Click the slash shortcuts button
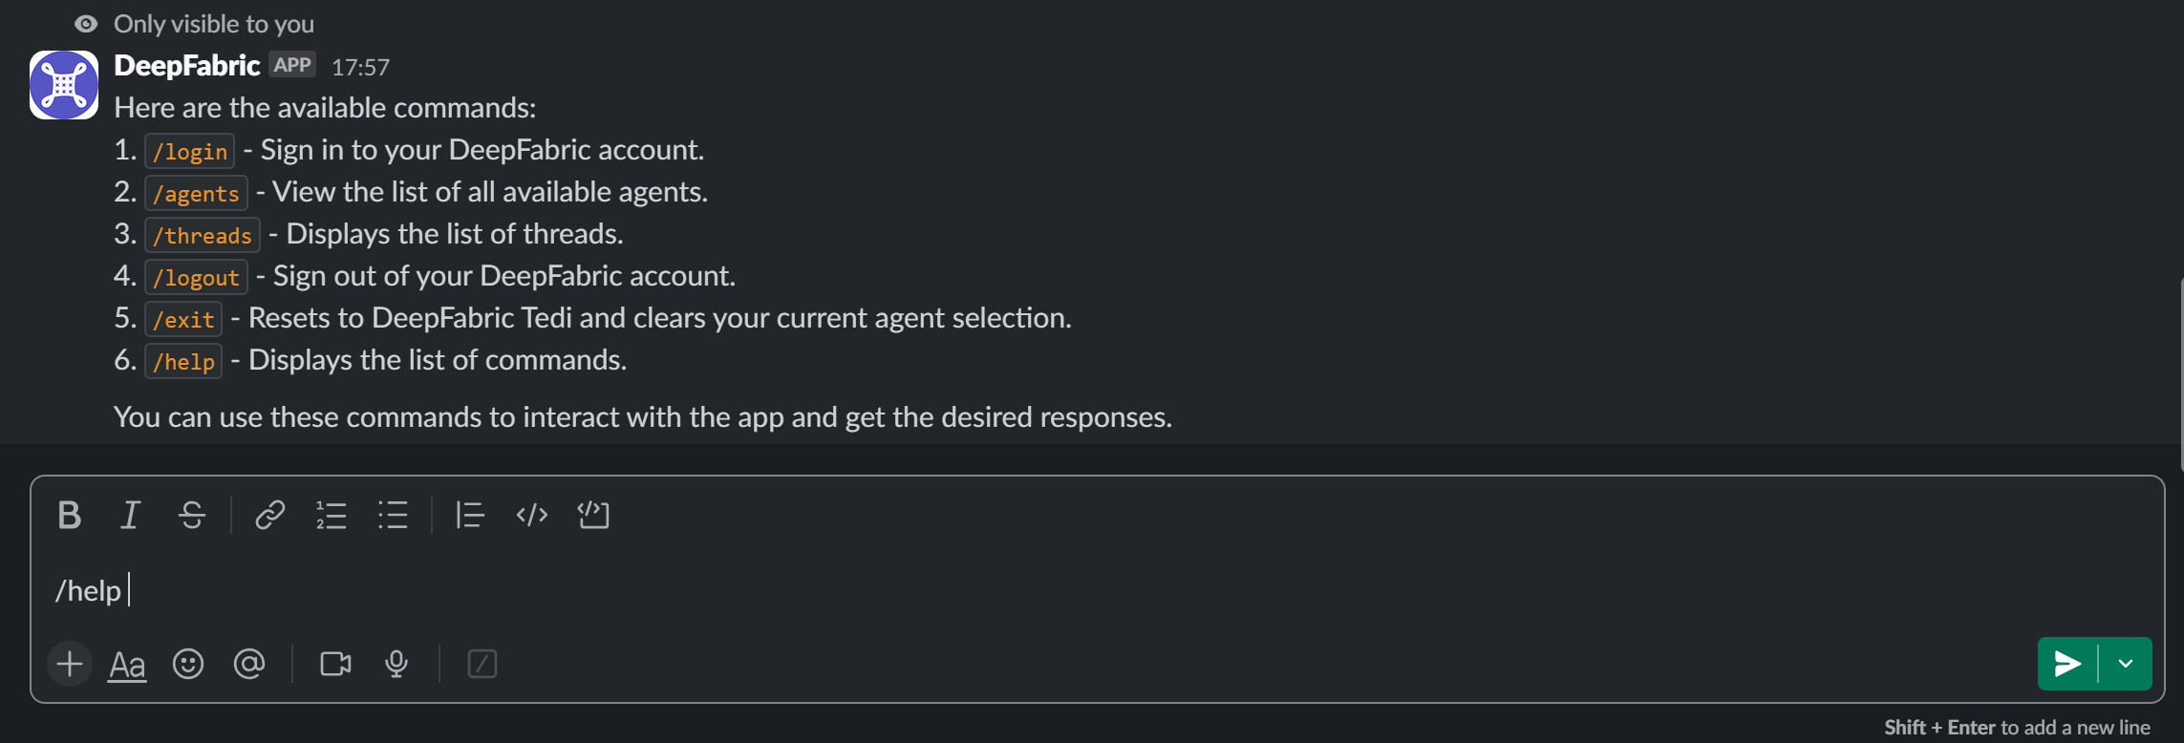This screenshot has height=743, width=2184. [482, 664]
